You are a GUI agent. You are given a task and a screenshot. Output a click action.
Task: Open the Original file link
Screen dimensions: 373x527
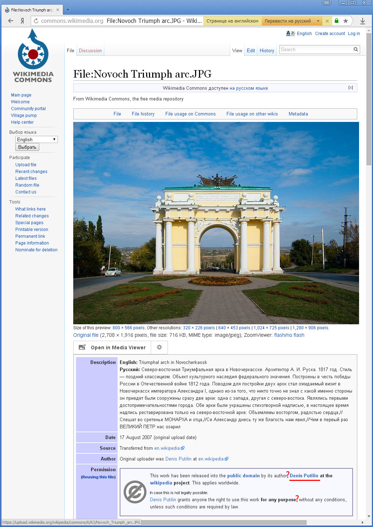86,335
